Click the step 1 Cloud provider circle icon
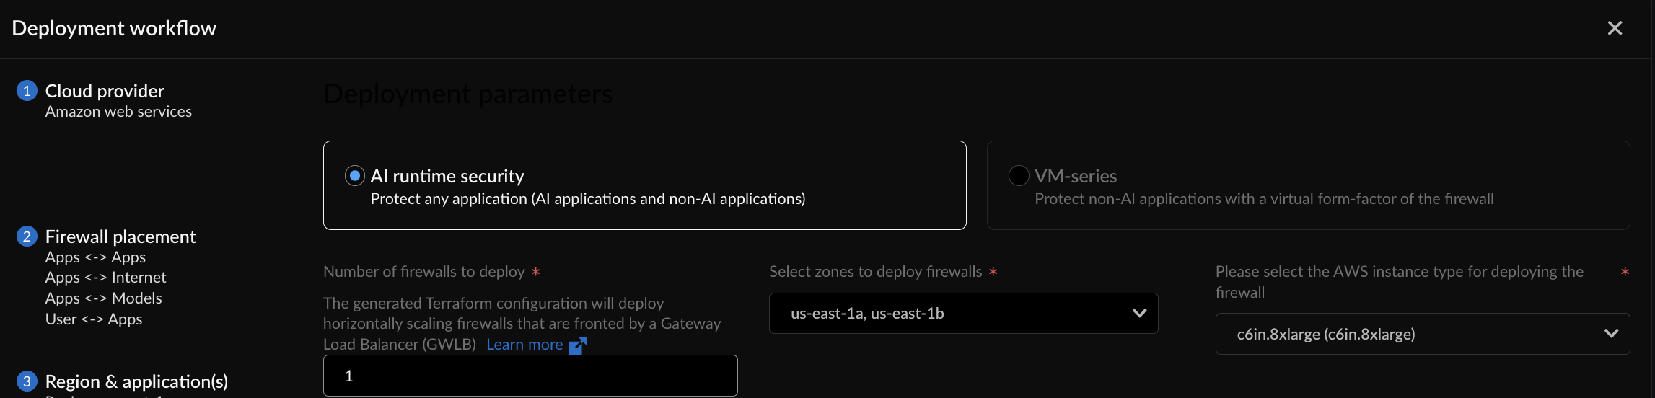 [x=27, y=91]
